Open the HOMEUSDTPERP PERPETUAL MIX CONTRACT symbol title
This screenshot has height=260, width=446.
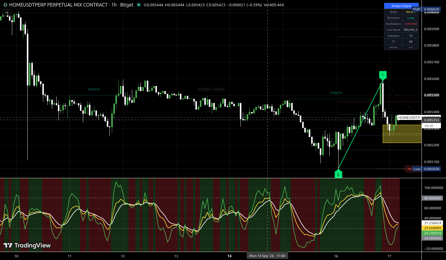click(x=58, y=5)
